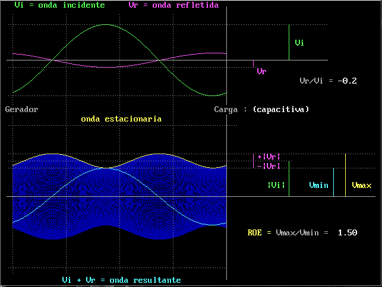Screen dimensions: 382x287
Task: Click the 'Vr = onda refletida' legend text
Action: tap(173, 5)
